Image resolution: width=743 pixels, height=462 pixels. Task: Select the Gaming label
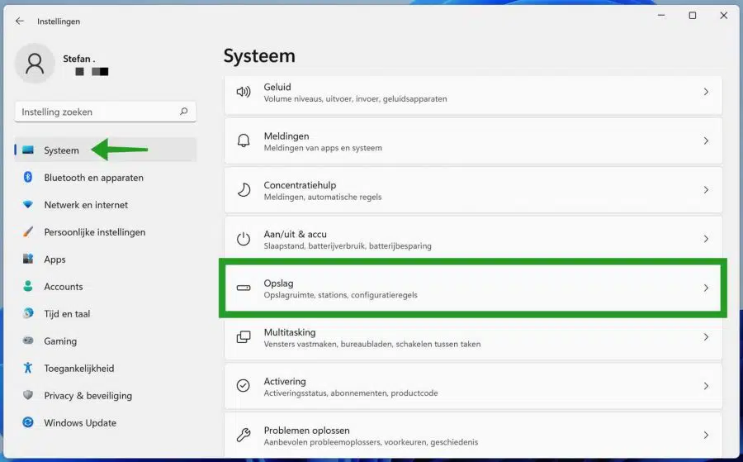click(x=60, y=341)
